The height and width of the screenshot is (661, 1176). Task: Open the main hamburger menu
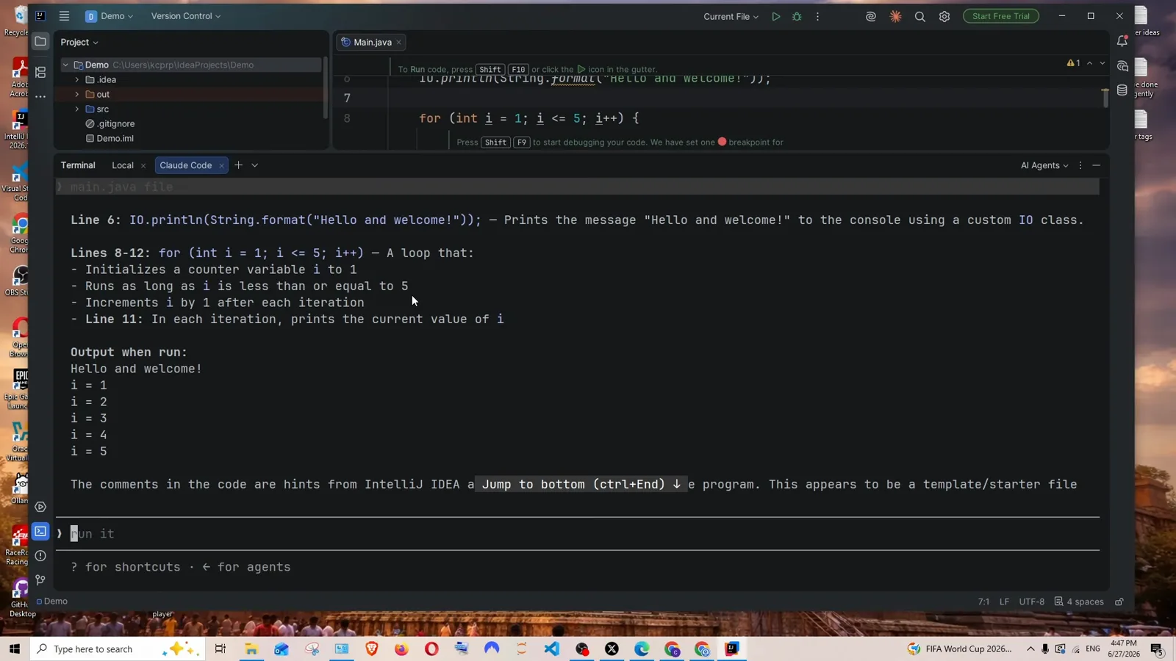pyautogui.click(x=64, y=15)
